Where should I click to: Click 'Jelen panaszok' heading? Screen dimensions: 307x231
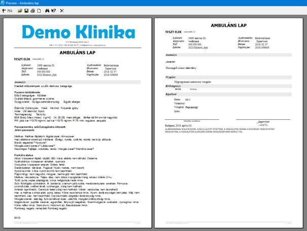click(24, 130)
